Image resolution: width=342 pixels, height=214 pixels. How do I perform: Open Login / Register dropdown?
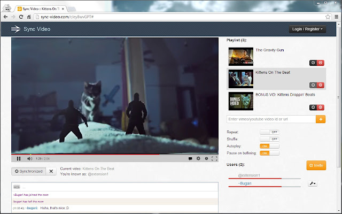307,29
